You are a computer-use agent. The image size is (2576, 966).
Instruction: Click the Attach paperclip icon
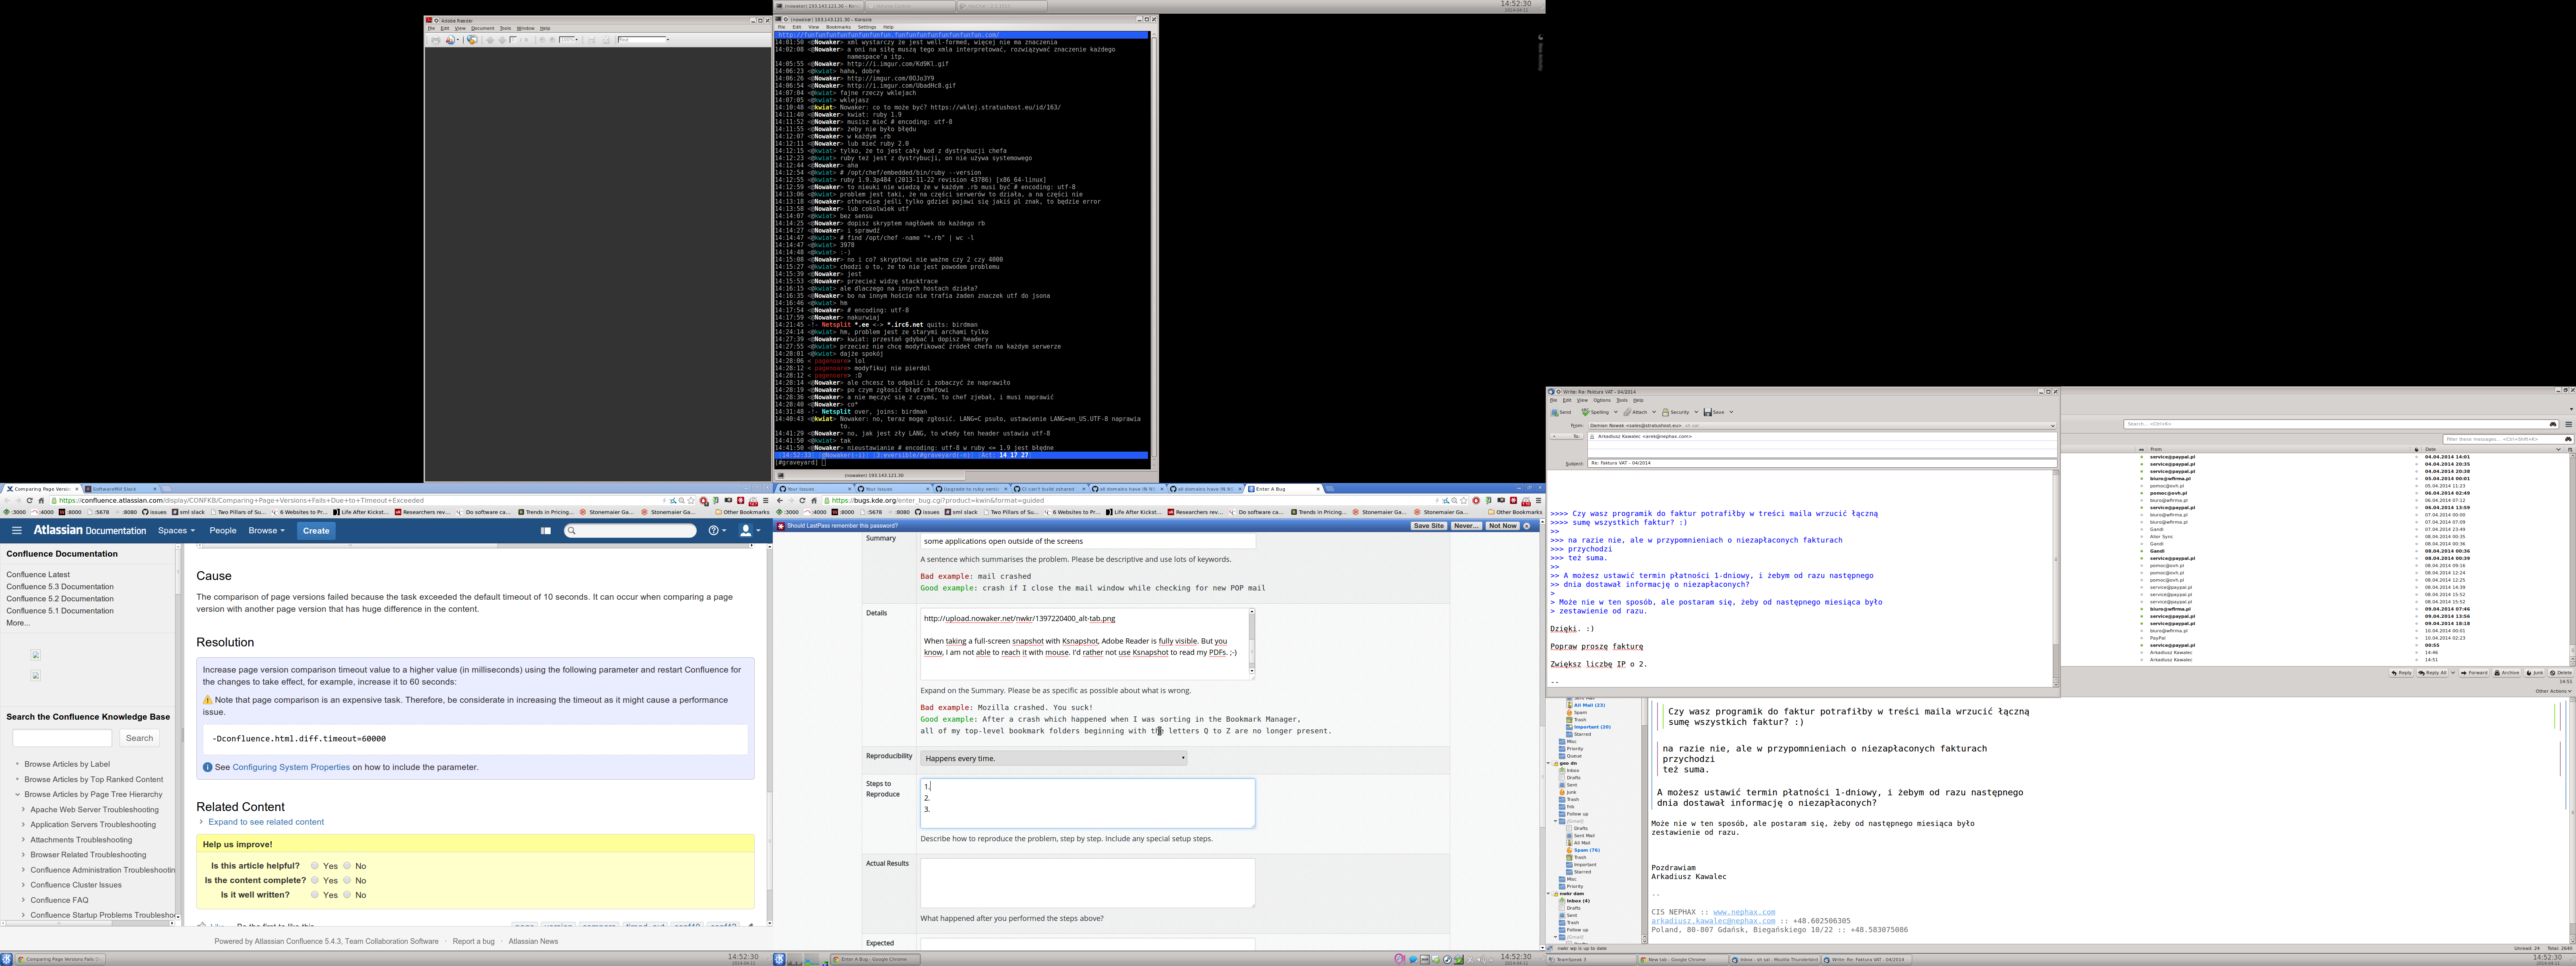click(x=1628, y=412)
